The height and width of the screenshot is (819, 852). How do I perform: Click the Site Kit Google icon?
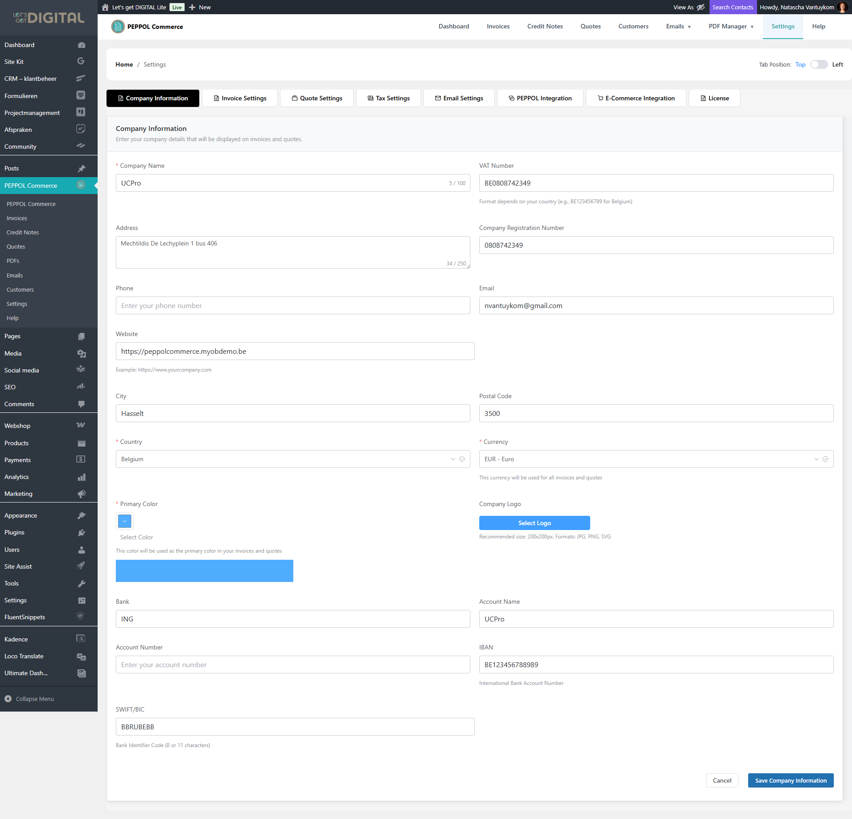[x=81, y=61]
